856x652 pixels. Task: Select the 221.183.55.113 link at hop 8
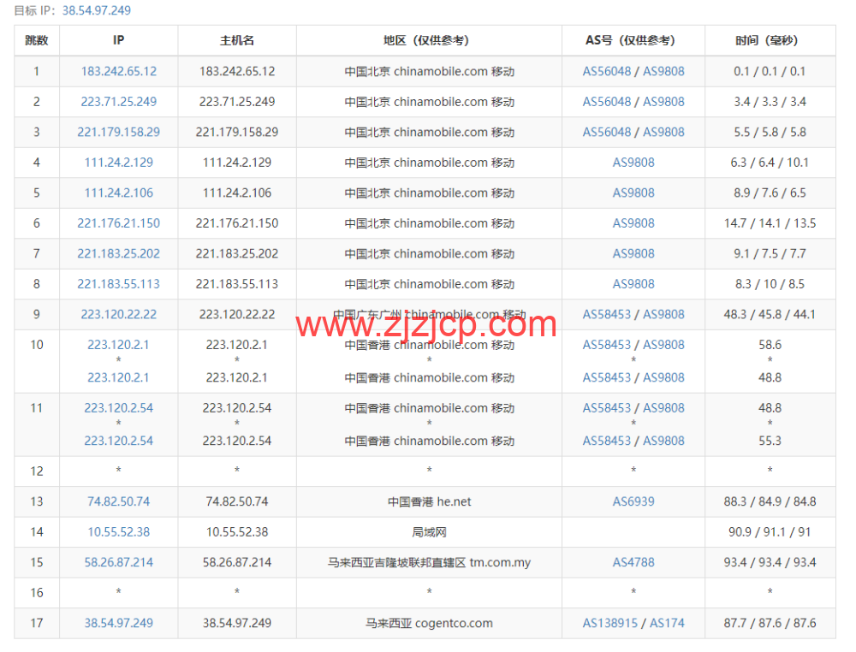(x=118, y=283)
